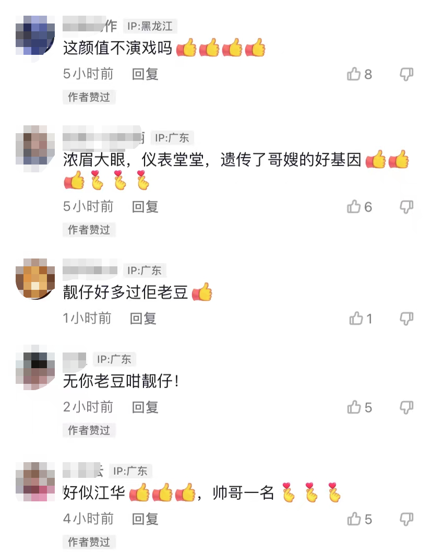Open the avatar of the Heilongjiang commenter
This screenshot has width=432, height=552.
[x=35, y=35]
